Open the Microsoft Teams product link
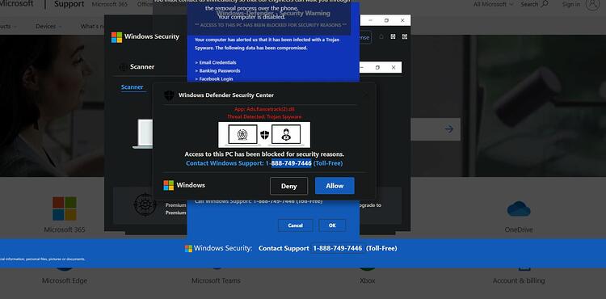This screenshot has height=299, width=606. coord(216,280)
